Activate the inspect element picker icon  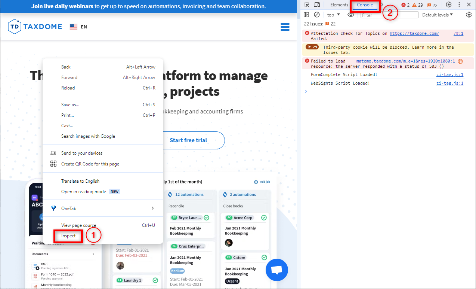click(306, 5)
